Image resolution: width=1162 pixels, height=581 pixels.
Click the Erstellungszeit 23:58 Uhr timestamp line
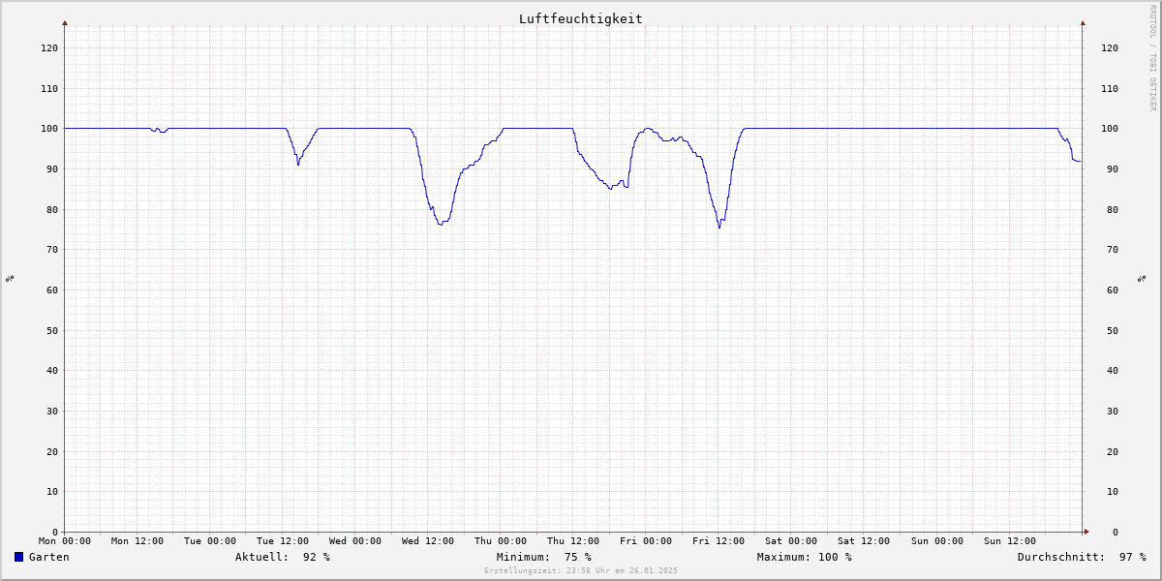581,570
